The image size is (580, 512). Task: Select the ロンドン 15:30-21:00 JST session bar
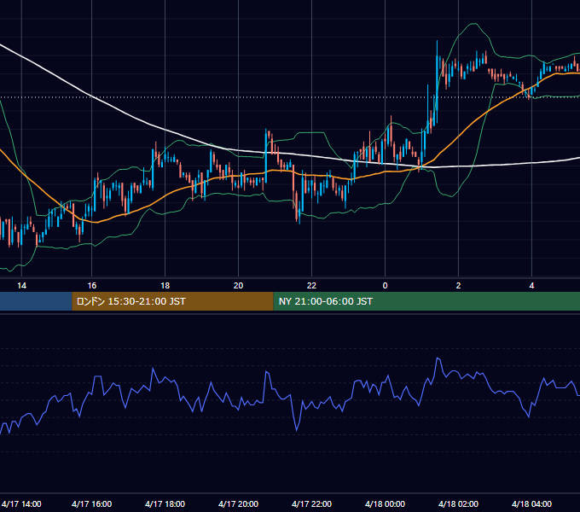point(172,301)
